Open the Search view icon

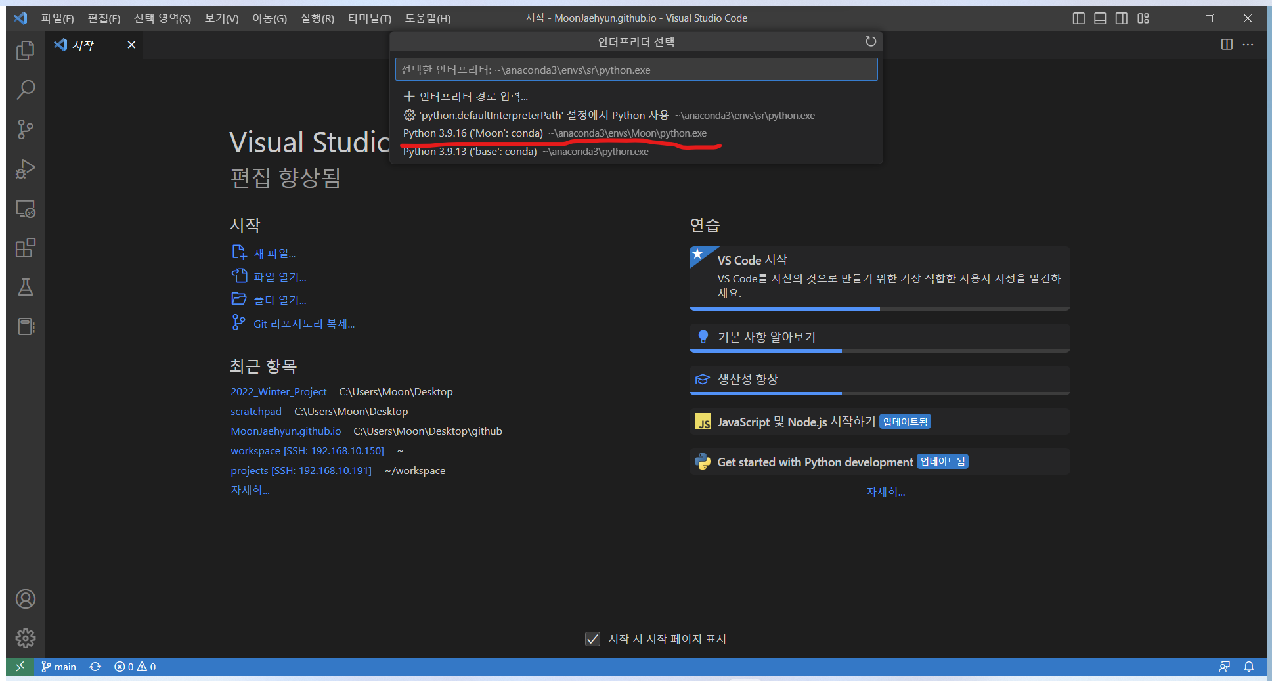coord(25,90)
